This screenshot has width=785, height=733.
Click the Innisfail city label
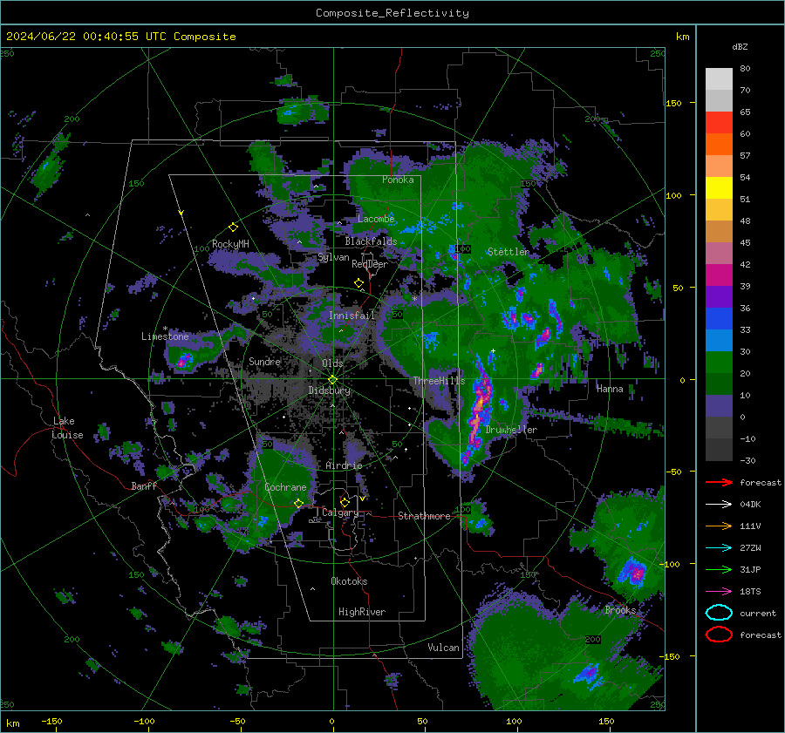point(352,316)
